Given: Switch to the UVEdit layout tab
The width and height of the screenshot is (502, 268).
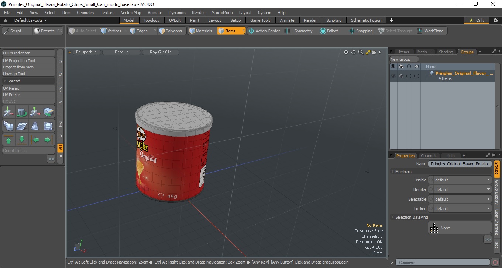Looking at the screenshot, I should (175, 20).
